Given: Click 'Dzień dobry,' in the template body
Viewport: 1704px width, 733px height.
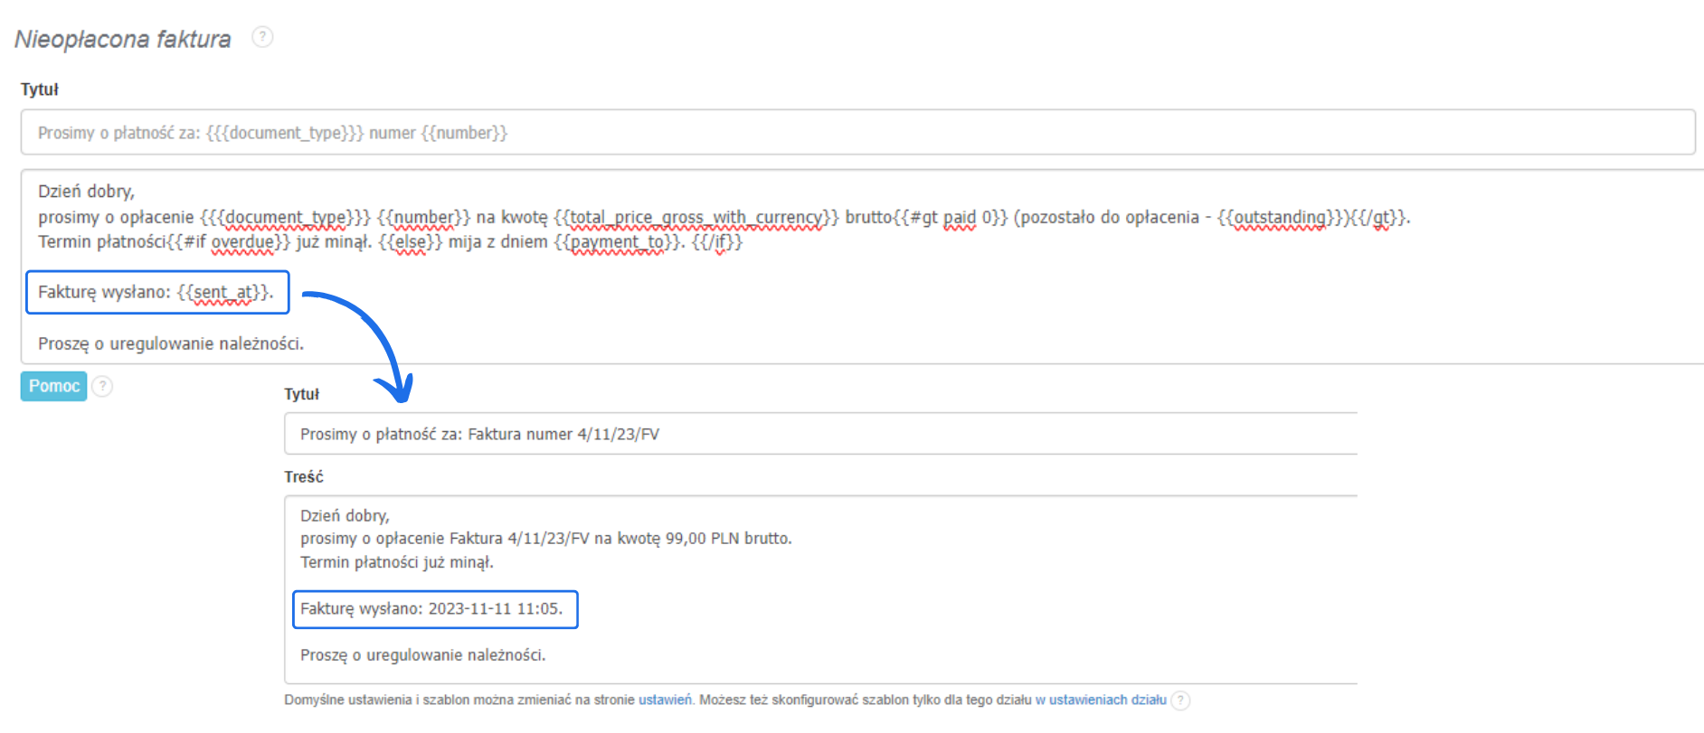Looking at the screenshot, I should pos(86,192).
